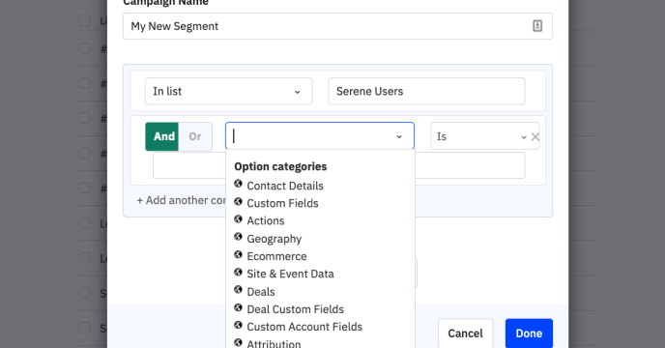Click the globe icon beside Ecommerce
This screenshot has width=665, height=348.
[x=238, y=254]
